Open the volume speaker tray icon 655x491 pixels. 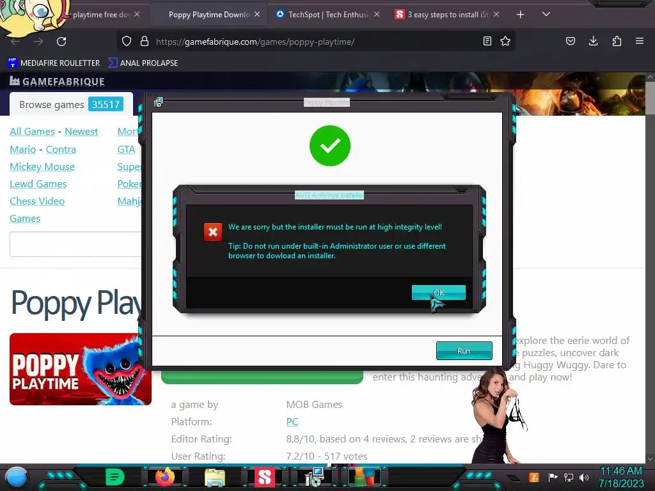point(584,477)
